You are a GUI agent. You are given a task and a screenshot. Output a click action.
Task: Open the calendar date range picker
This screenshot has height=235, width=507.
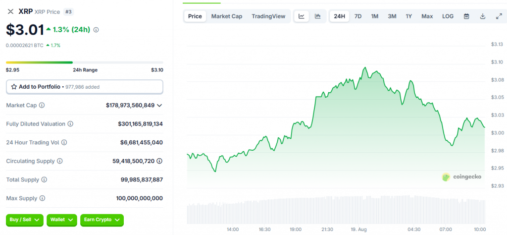coord(466,16)
